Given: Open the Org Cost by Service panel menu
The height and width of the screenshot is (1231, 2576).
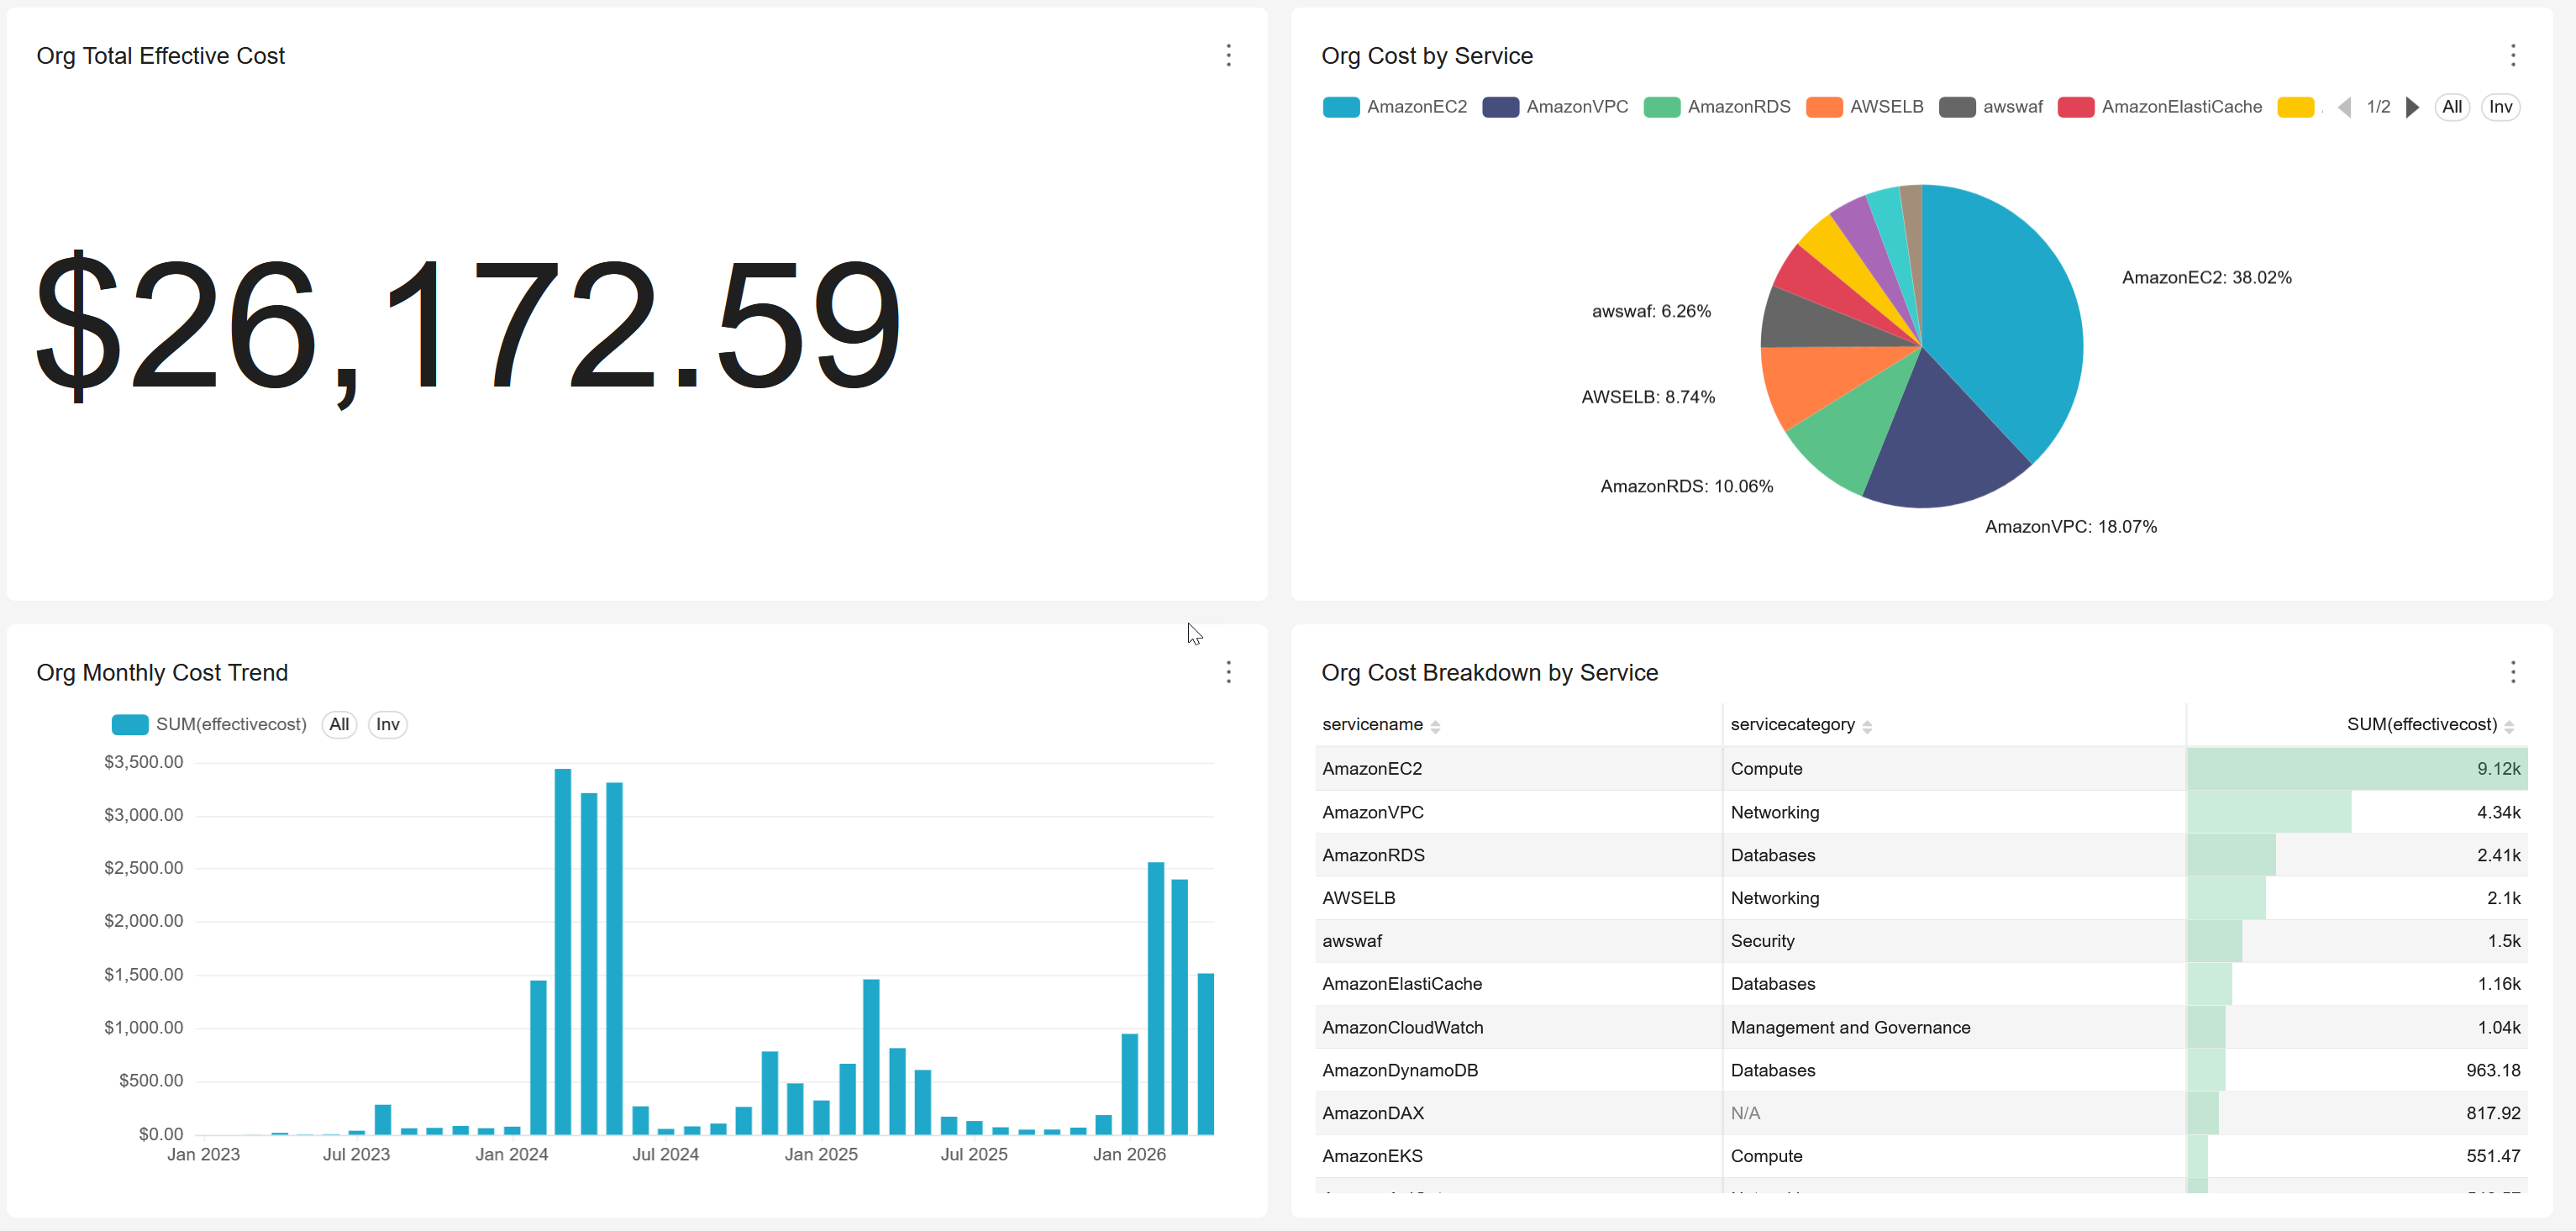Looking at the screenshot, I should point(2513,56).
